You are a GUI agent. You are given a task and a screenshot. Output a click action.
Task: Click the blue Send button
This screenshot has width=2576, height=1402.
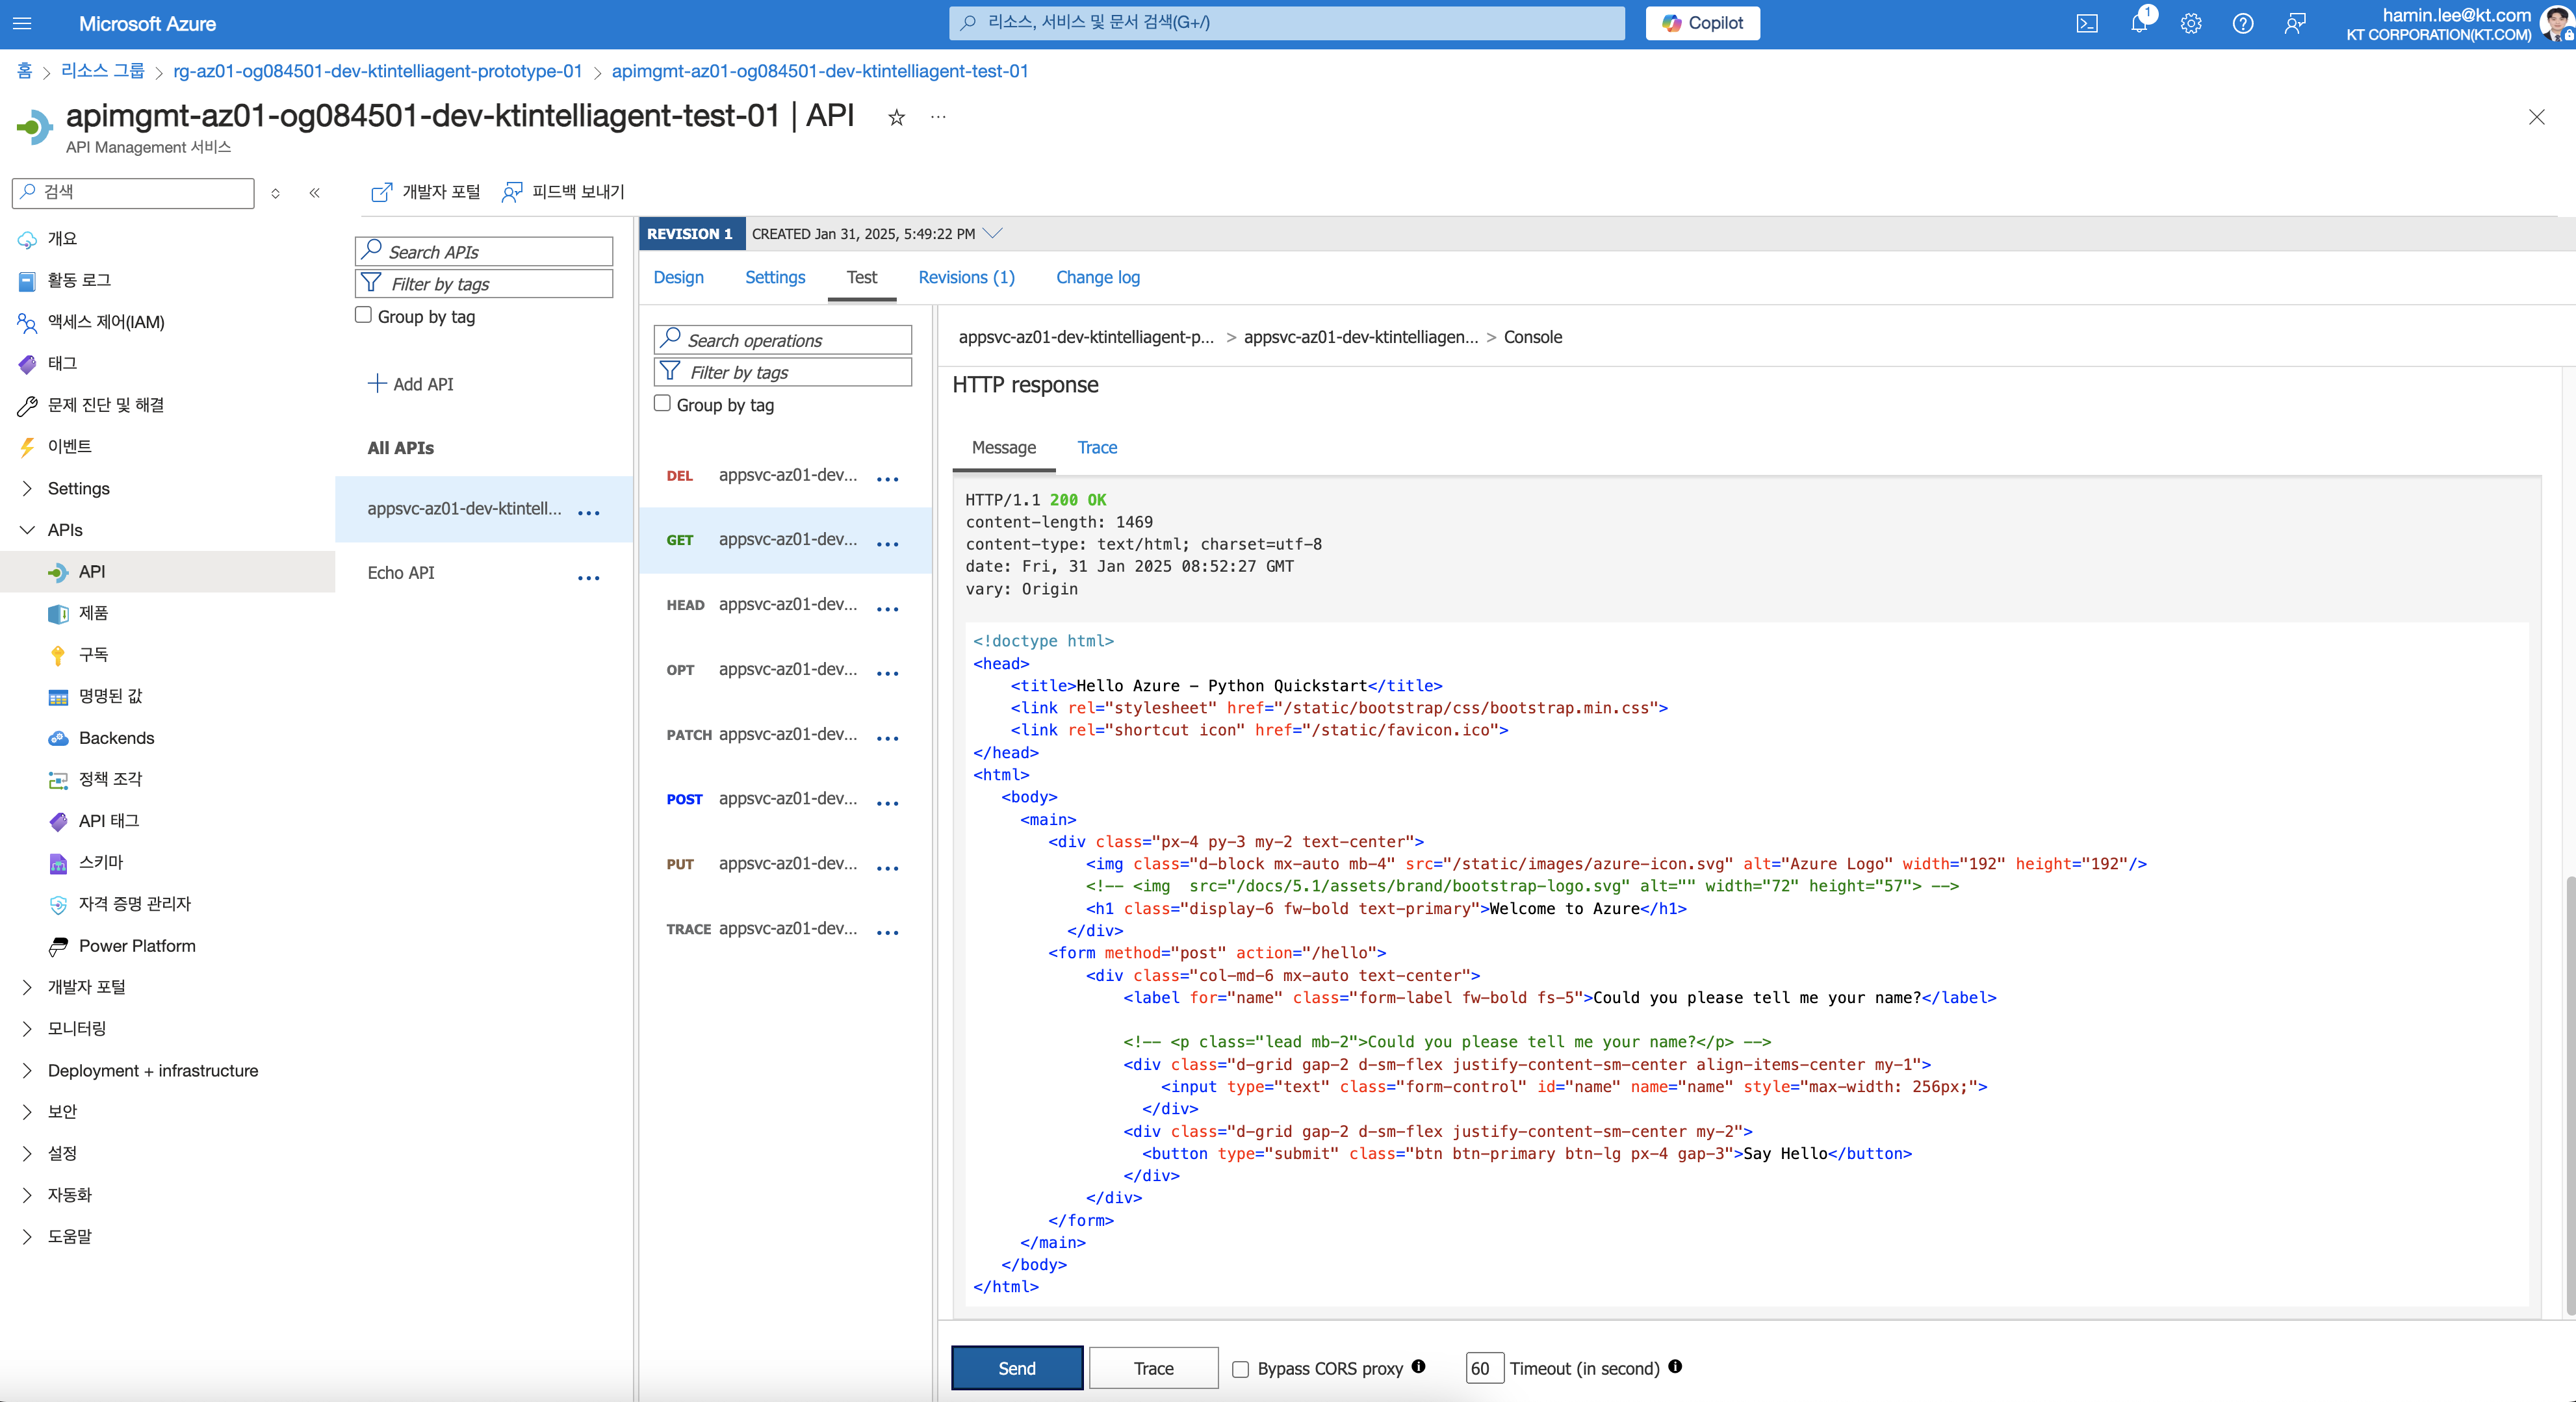pyautogui.click(x=1017, y=1368)
